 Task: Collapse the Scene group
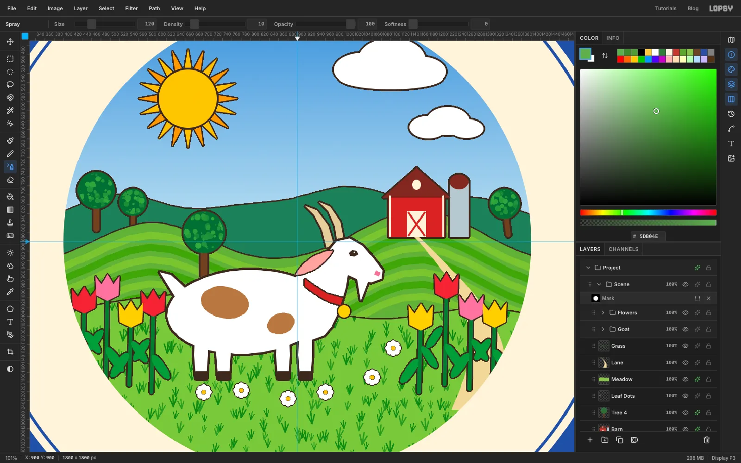coord(599,284)
